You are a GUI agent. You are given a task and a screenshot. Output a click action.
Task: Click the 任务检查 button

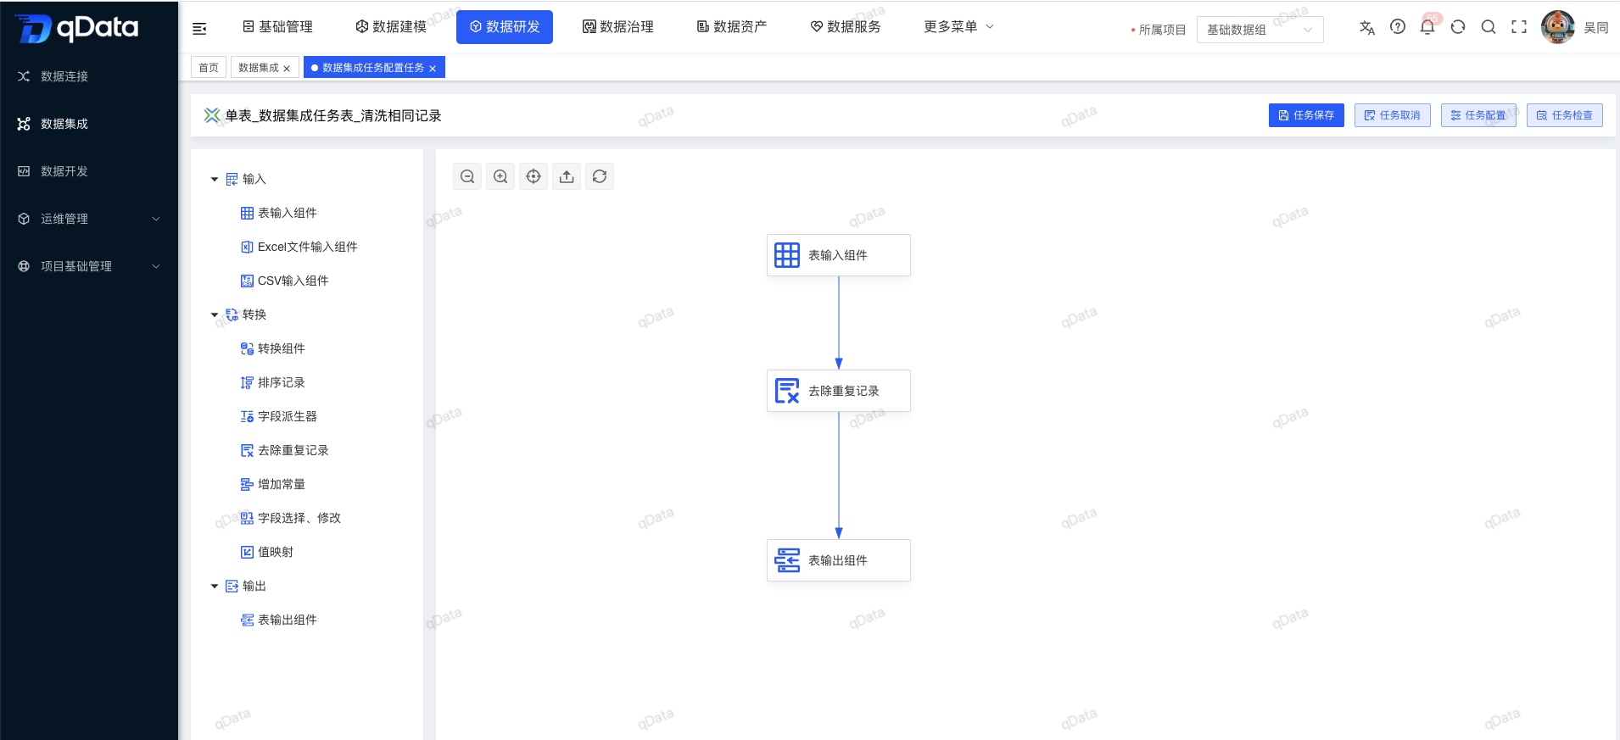pyautogui.click(x=1565, y=115)
